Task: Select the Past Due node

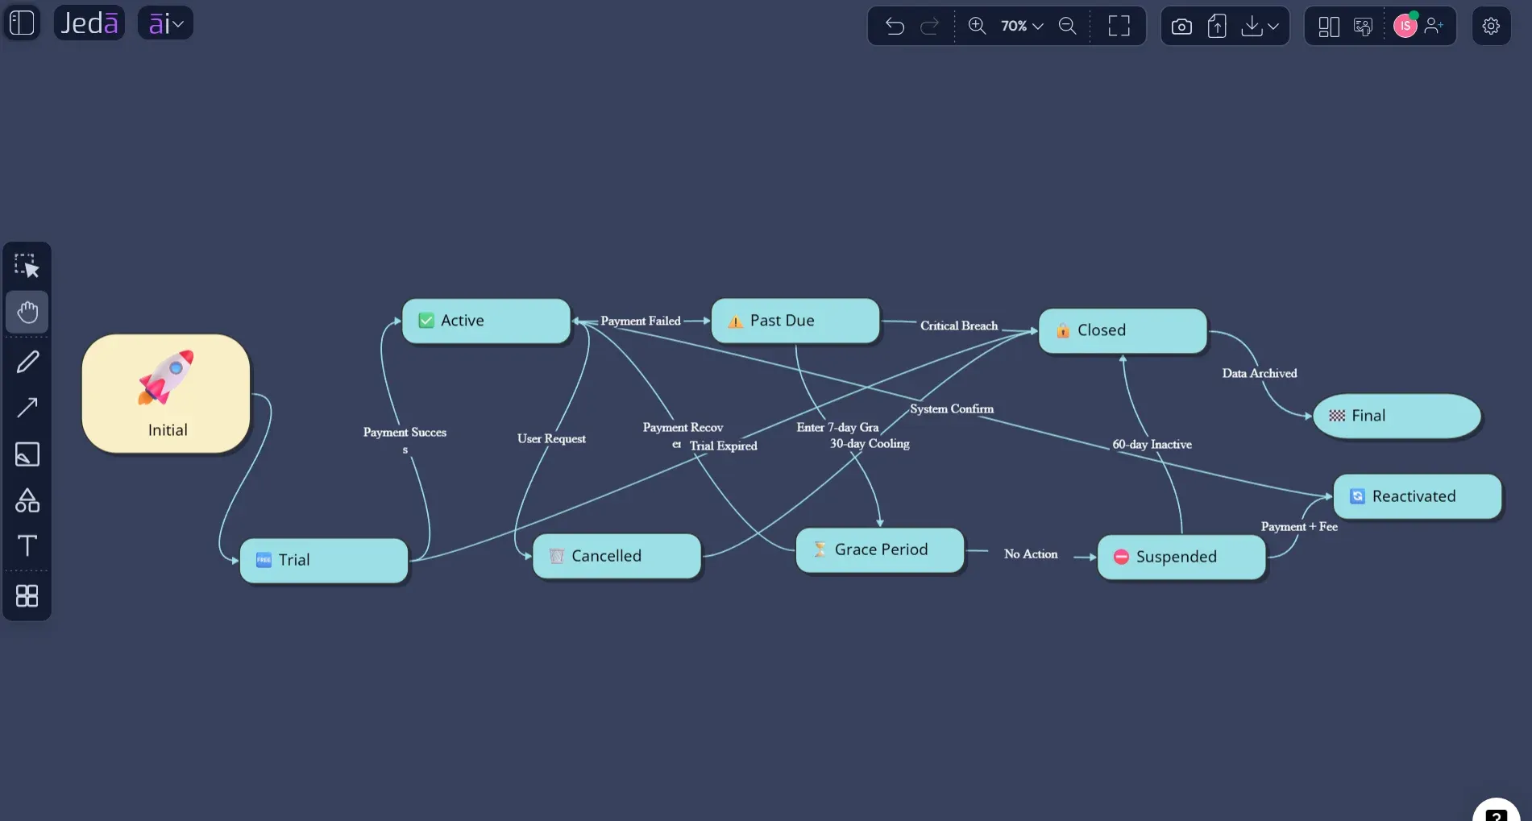Action: point(795,321)
